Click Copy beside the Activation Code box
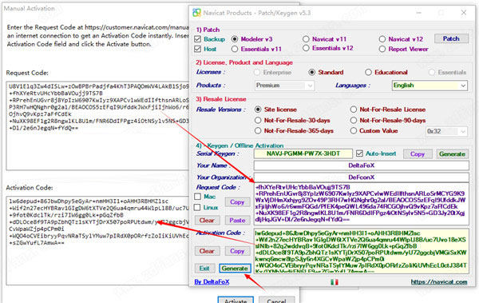The height and width of the screenshot is (303, 479). pos(237,251)
